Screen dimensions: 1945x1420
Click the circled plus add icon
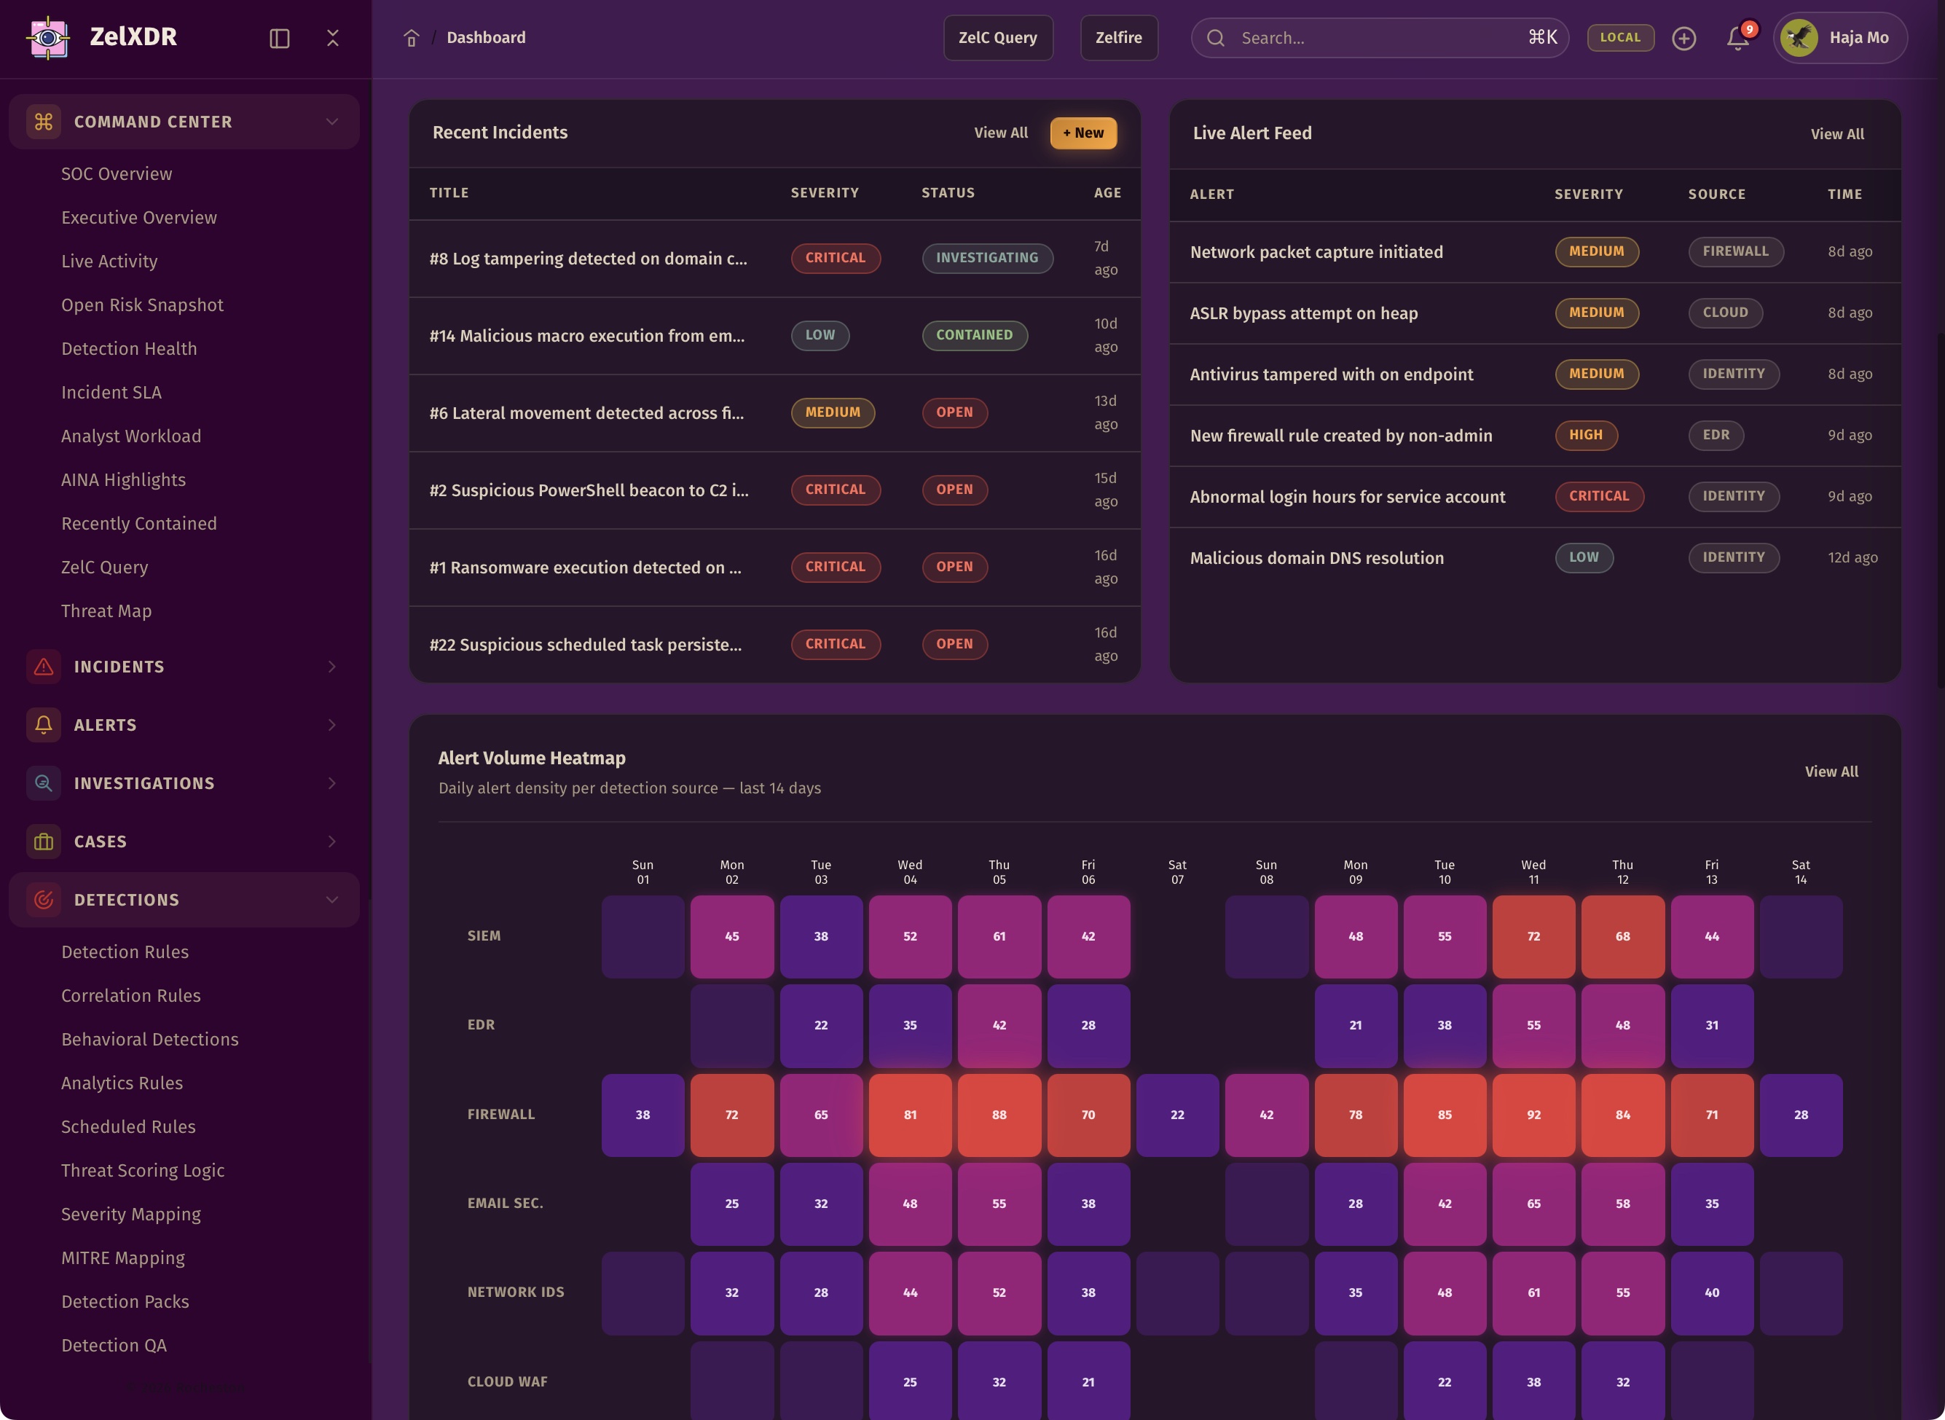pyautogui.click(x=1683, y=38)
